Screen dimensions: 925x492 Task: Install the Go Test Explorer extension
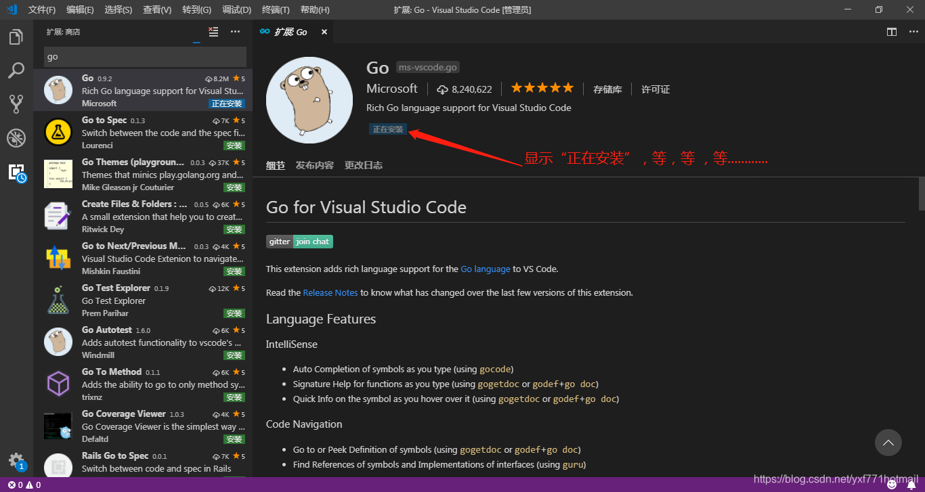tap(234, 313)
